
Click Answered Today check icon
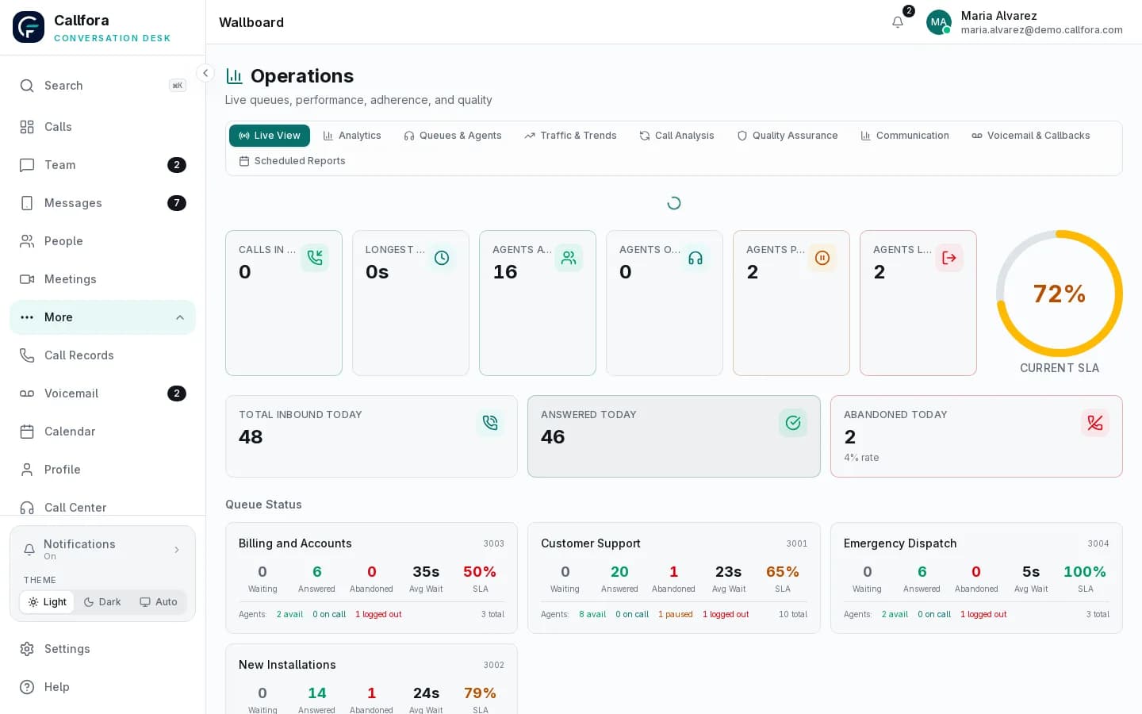point(793,423)
